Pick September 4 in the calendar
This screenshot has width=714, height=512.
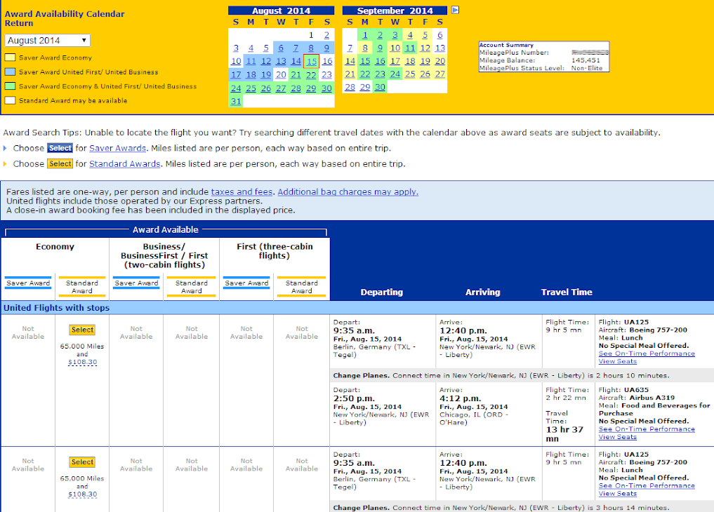410,35
